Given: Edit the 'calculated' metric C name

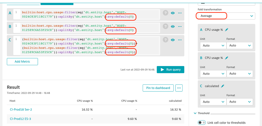Looking at the screenshot, I should pos(223,86).
